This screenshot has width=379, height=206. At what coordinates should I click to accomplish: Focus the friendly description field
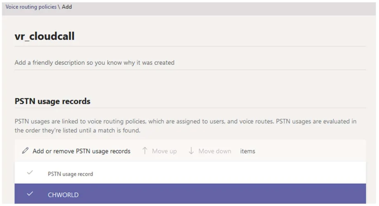coord(95,63)
